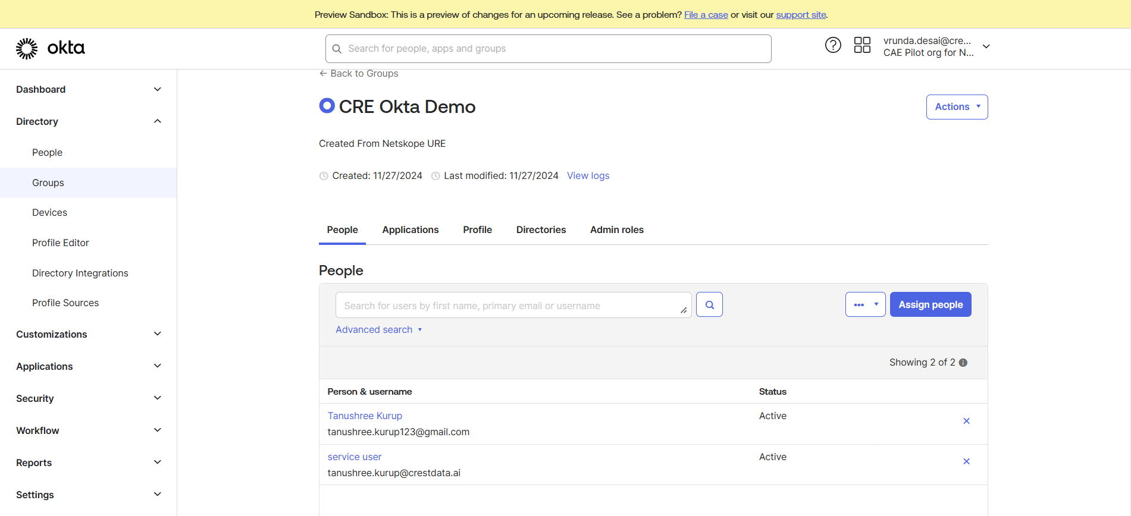
Task: Open the Actions dropdown
Action: pos(957,107)
